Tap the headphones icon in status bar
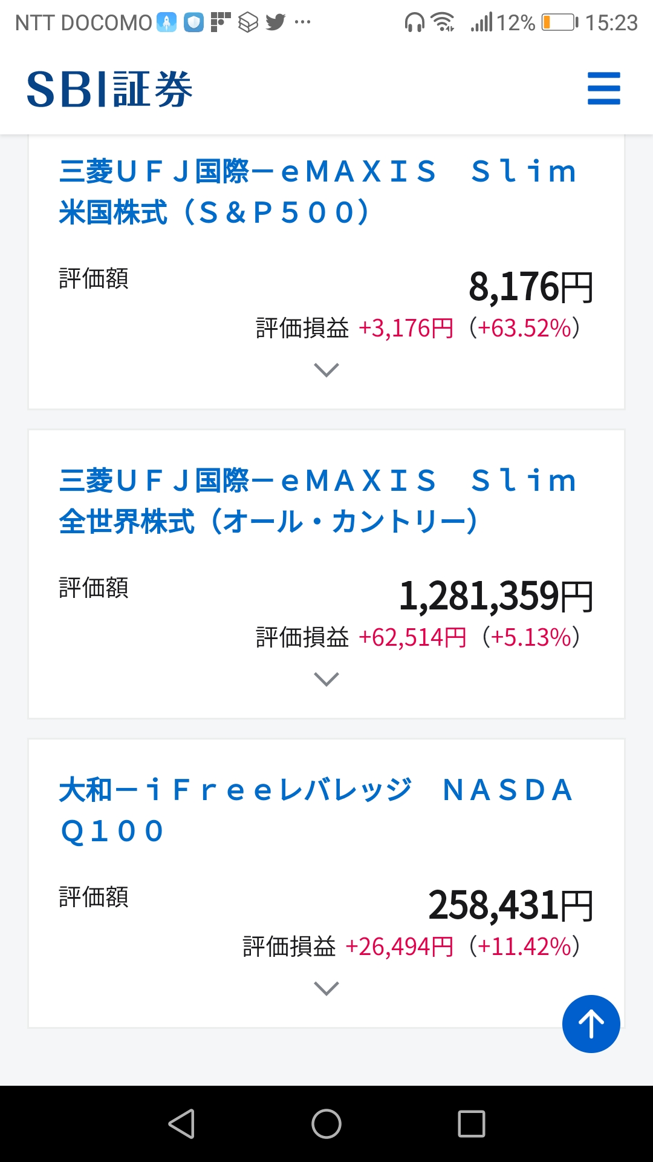This screenshot has width=653, height=1162. (x=415, y=22)
